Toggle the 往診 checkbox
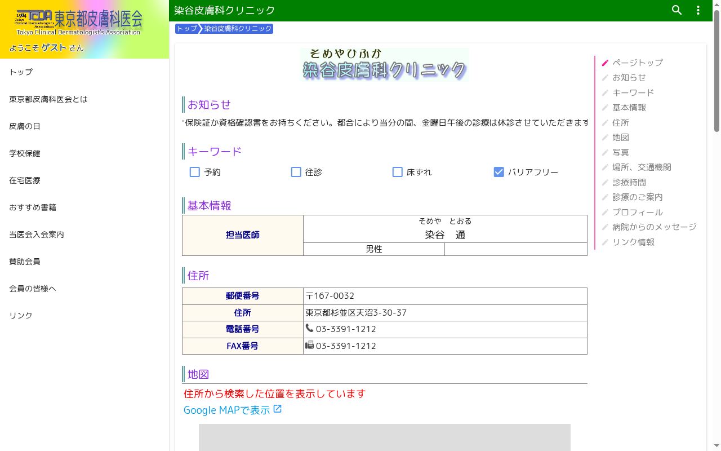The image size is (721, 451). point(296,172)
